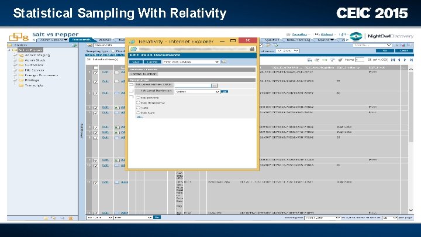Click the first icon right of the view dropdown
The height and width of the screenshot is (237, 421).
pyautogui.click(x=268, y=45)
